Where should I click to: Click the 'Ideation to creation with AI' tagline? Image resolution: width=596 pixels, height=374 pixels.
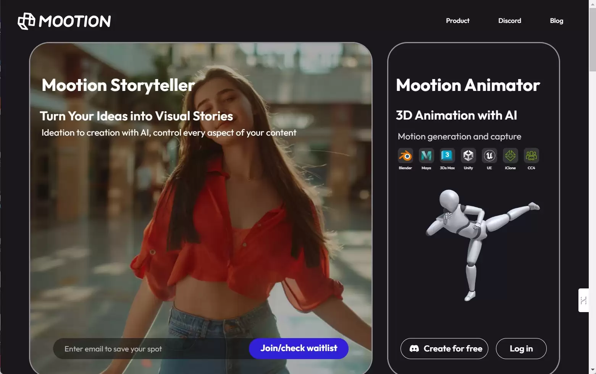point(169,133)
